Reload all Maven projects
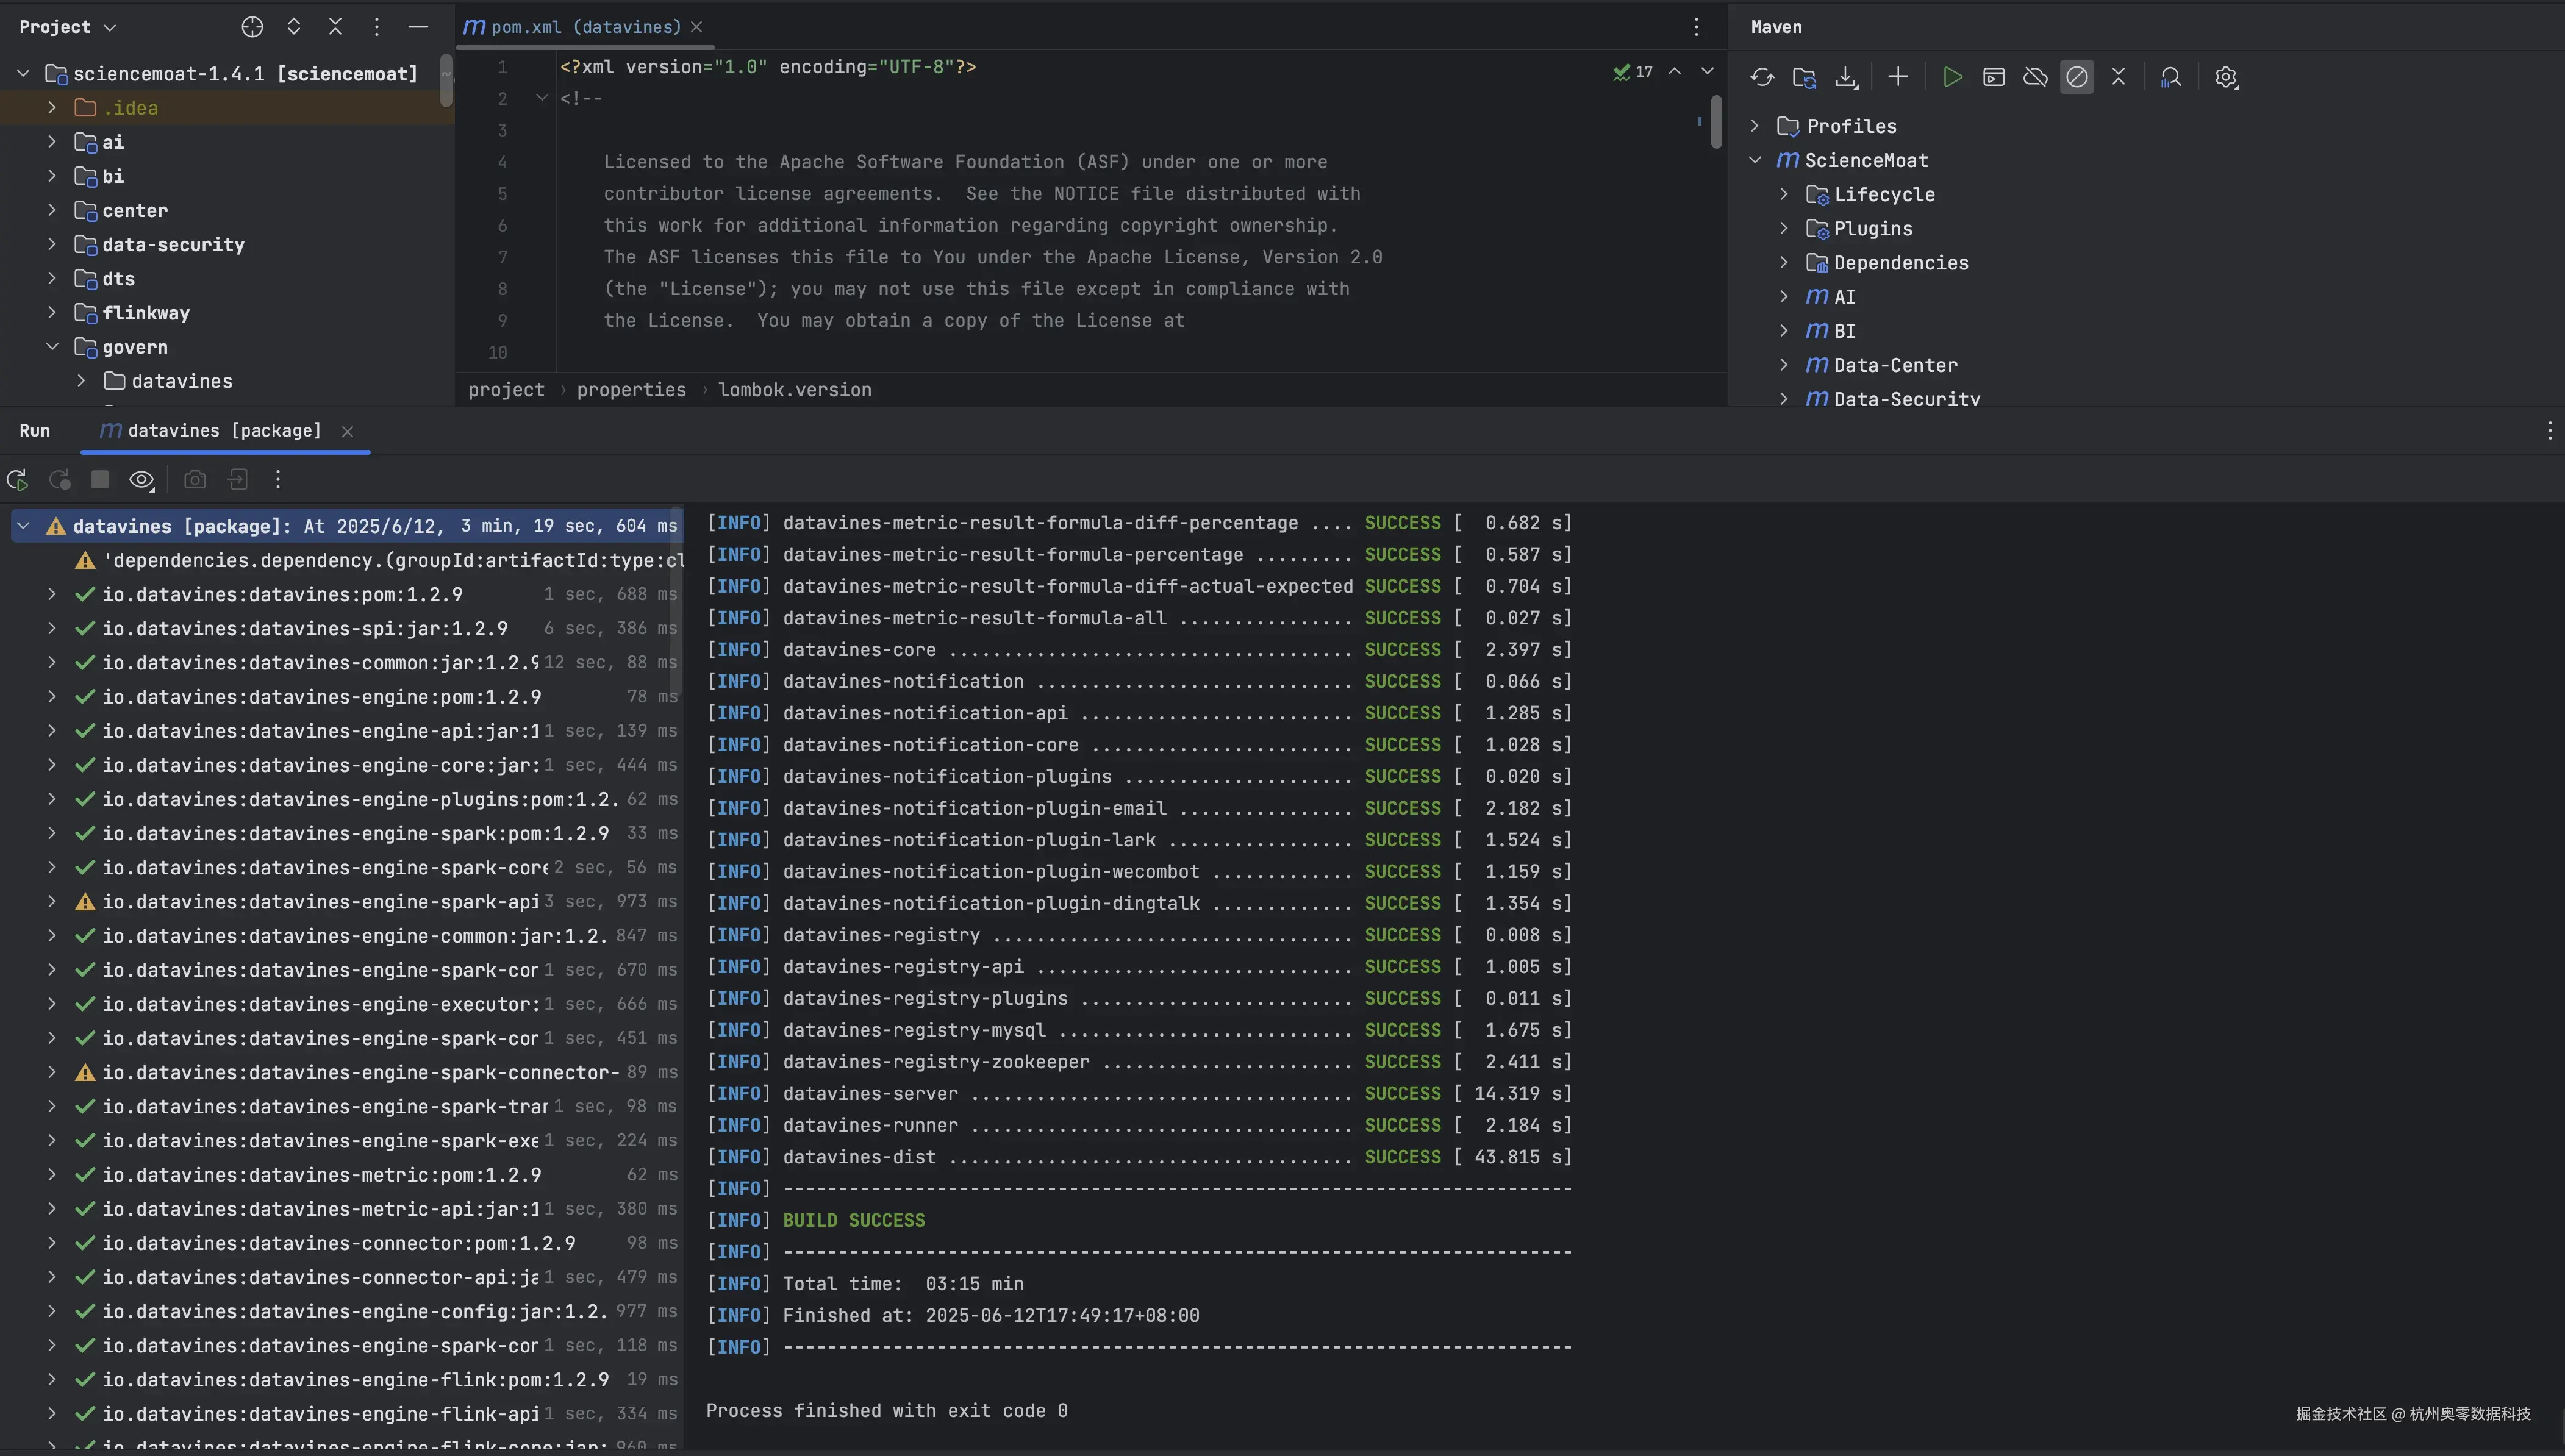2565x1456 pixels. coord(1762,77)
